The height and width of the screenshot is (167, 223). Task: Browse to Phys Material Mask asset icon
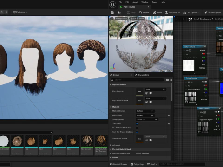pos(151,102)
